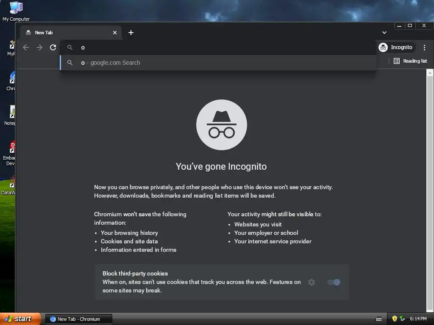Open the Reading list
The image size is (434, 325).
410,61
